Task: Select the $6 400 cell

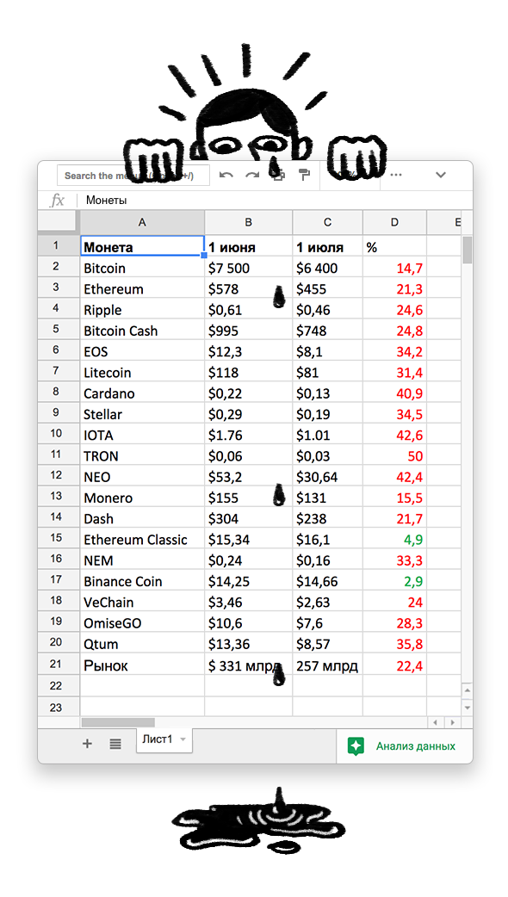Action: tap(327, 268)
